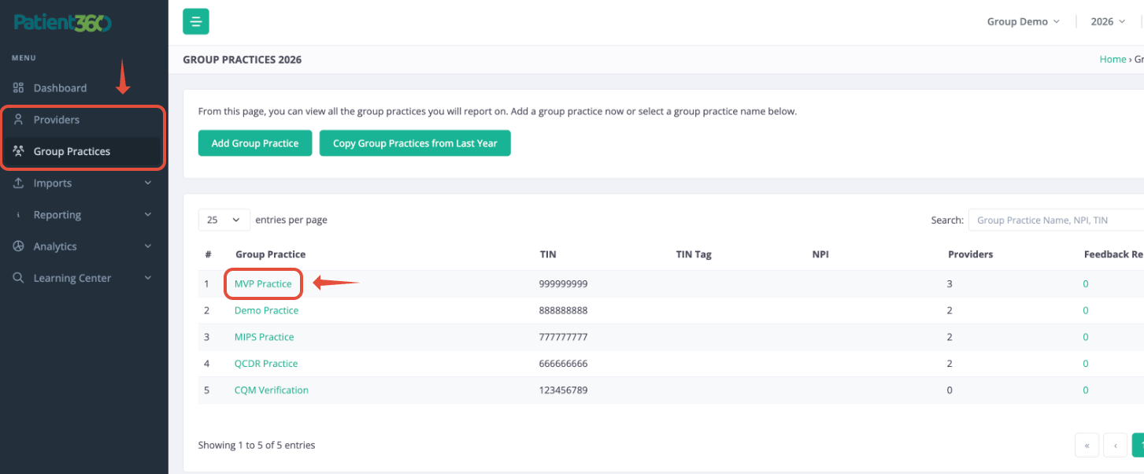Open the 2026 year dropdown
Image resolution: width=1144 pixels, height=474 pixels.
1108,21
